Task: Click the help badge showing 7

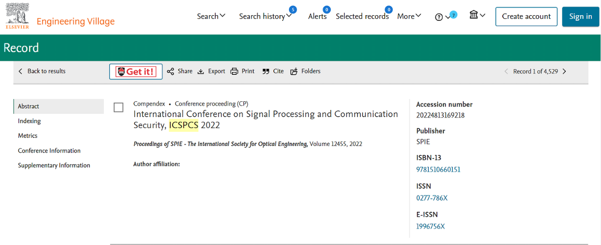Action: [453, 15]
